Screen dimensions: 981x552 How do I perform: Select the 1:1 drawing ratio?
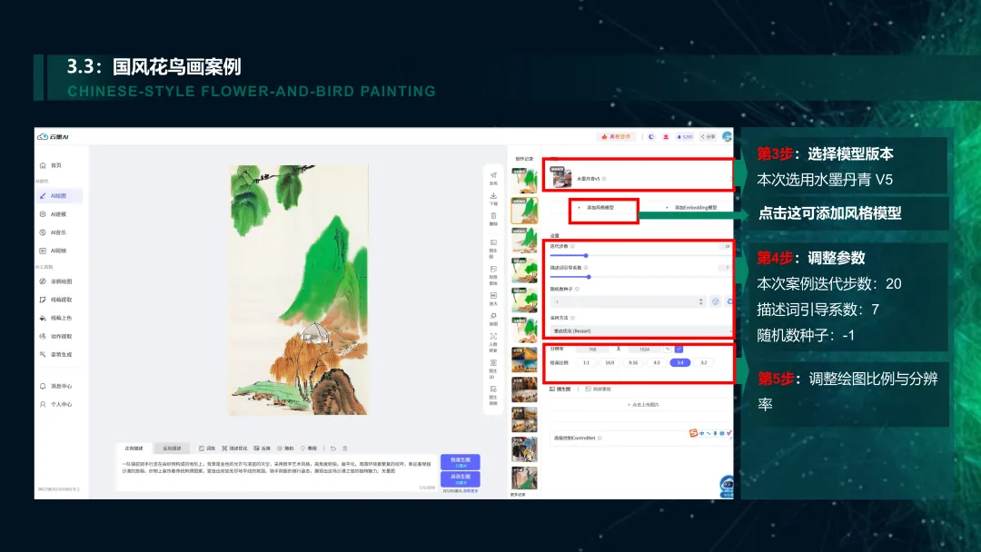[x=586, y=362]
